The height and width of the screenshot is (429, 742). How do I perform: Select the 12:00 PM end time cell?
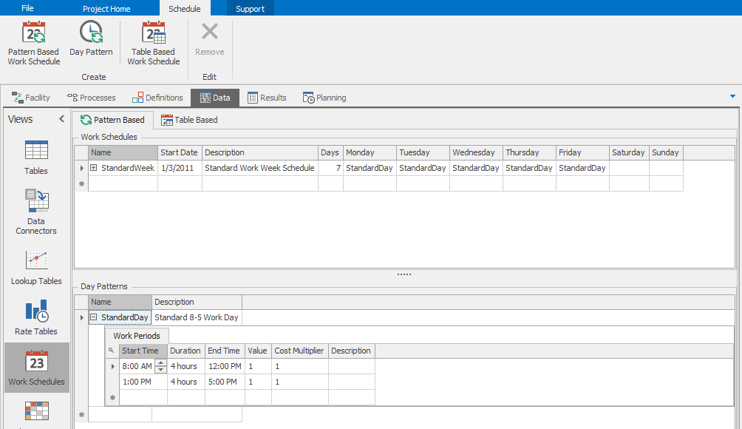pos(225,366)
